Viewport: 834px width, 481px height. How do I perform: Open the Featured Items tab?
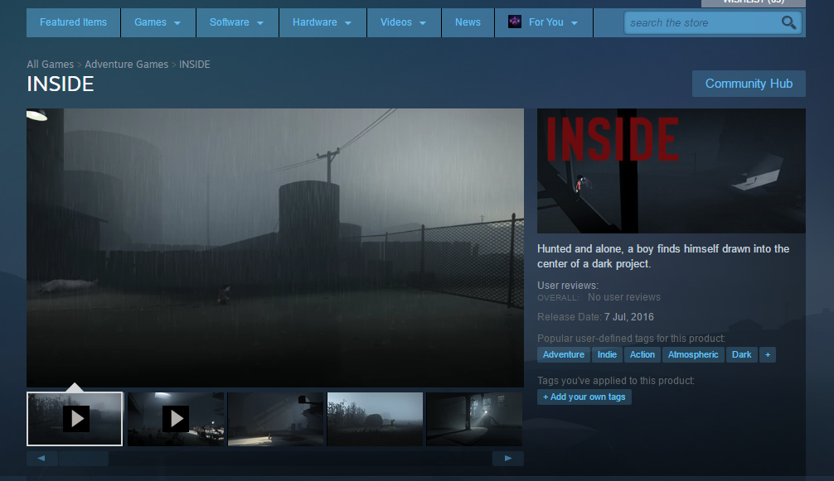[x=74, y=22]
